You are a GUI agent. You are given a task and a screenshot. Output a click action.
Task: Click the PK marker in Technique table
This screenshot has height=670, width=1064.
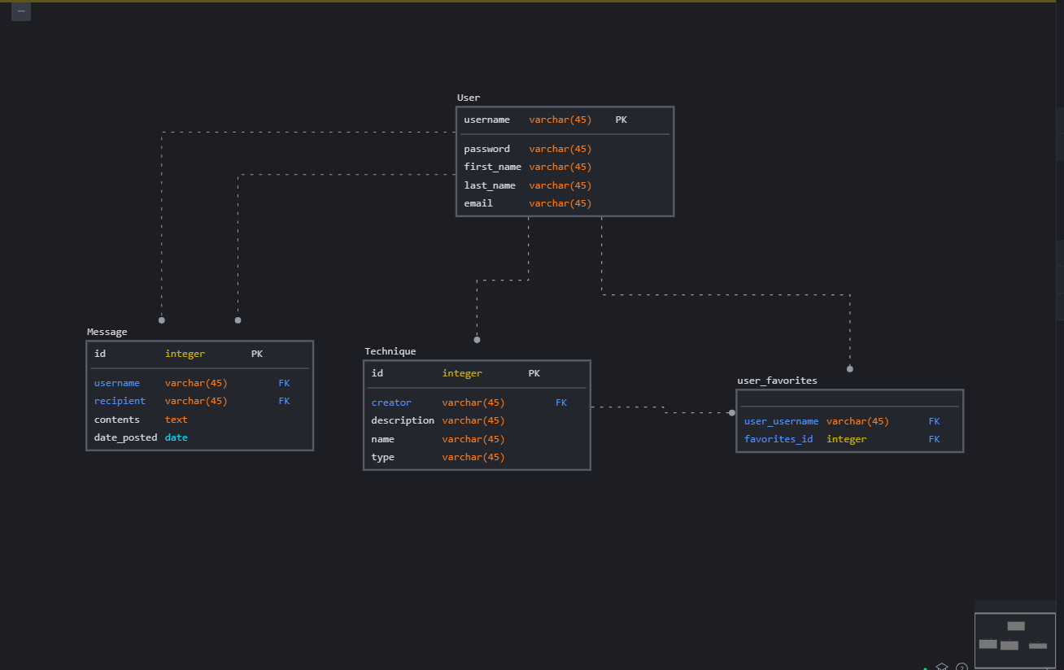(x=534, y=373)
